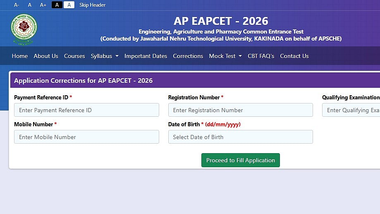Expand the Mock Test dropdown menu
This screenshot has height=214, width=380.
(x=225, y=56)
